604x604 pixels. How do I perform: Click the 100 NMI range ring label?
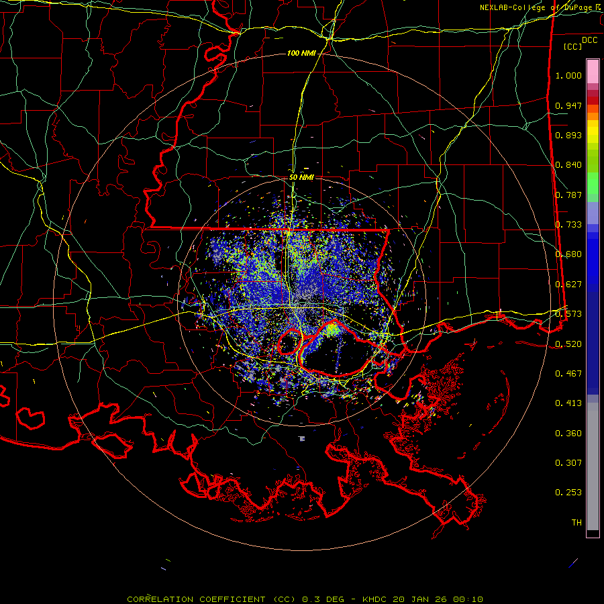(x=301, y=53)
